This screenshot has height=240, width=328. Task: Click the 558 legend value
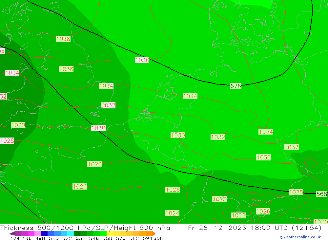pos(107,238)
